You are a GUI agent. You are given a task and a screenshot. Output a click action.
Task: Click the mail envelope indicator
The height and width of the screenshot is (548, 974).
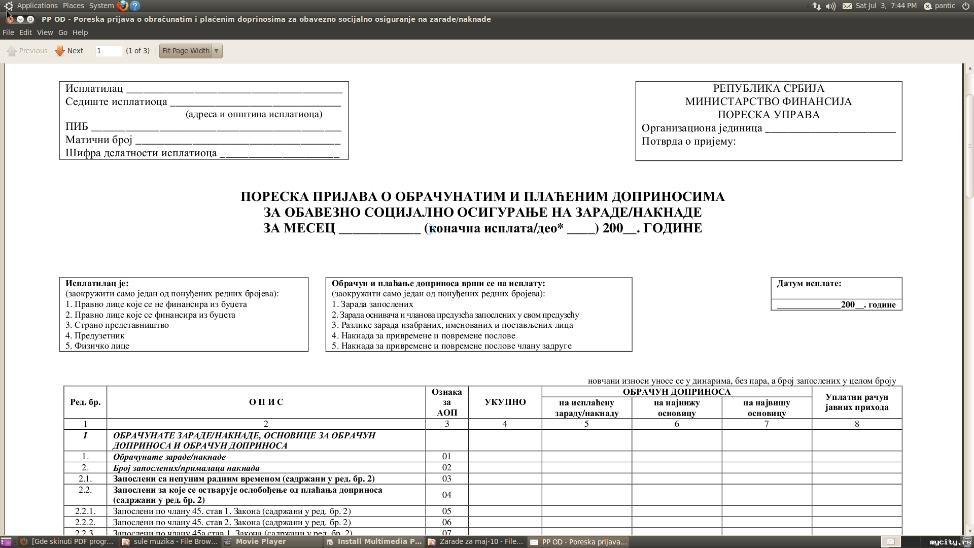point(847,6)
